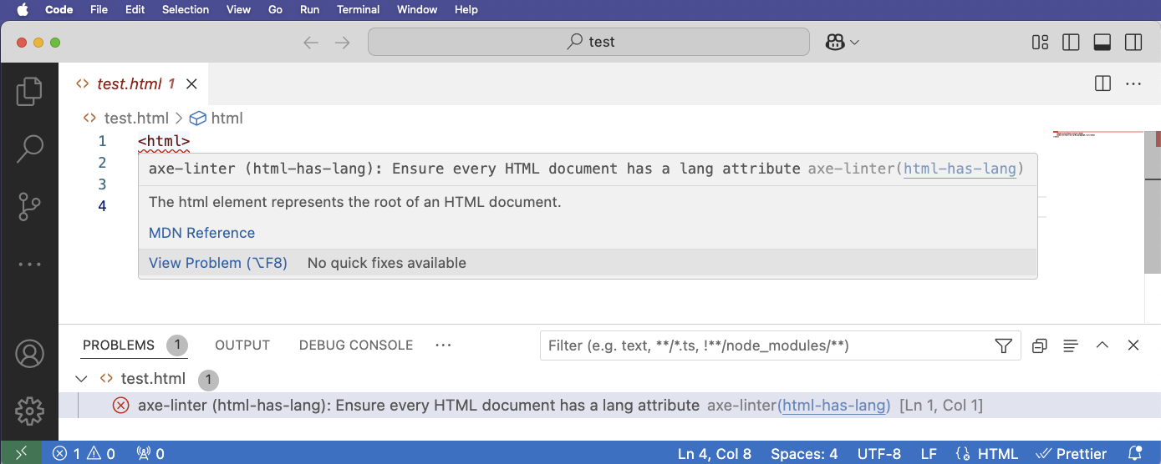Open the Explorer view in activity bar
Image resolution: width=1161 pixels, height=464 pixels.
pyautogui.click(x=29, y=92)
